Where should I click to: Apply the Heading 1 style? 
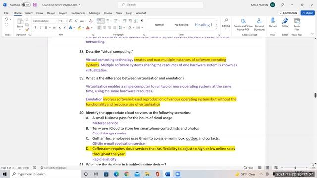(204, 25)
